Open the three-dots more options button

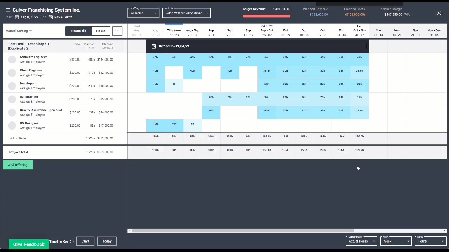click(x=117, y=31)
